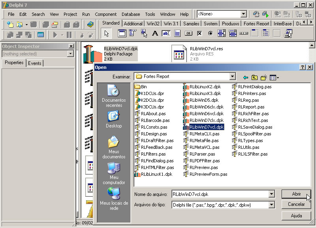Click the Create New Folder icon
The height and width of the screenshot is (228, 316).
coord(263,77)
